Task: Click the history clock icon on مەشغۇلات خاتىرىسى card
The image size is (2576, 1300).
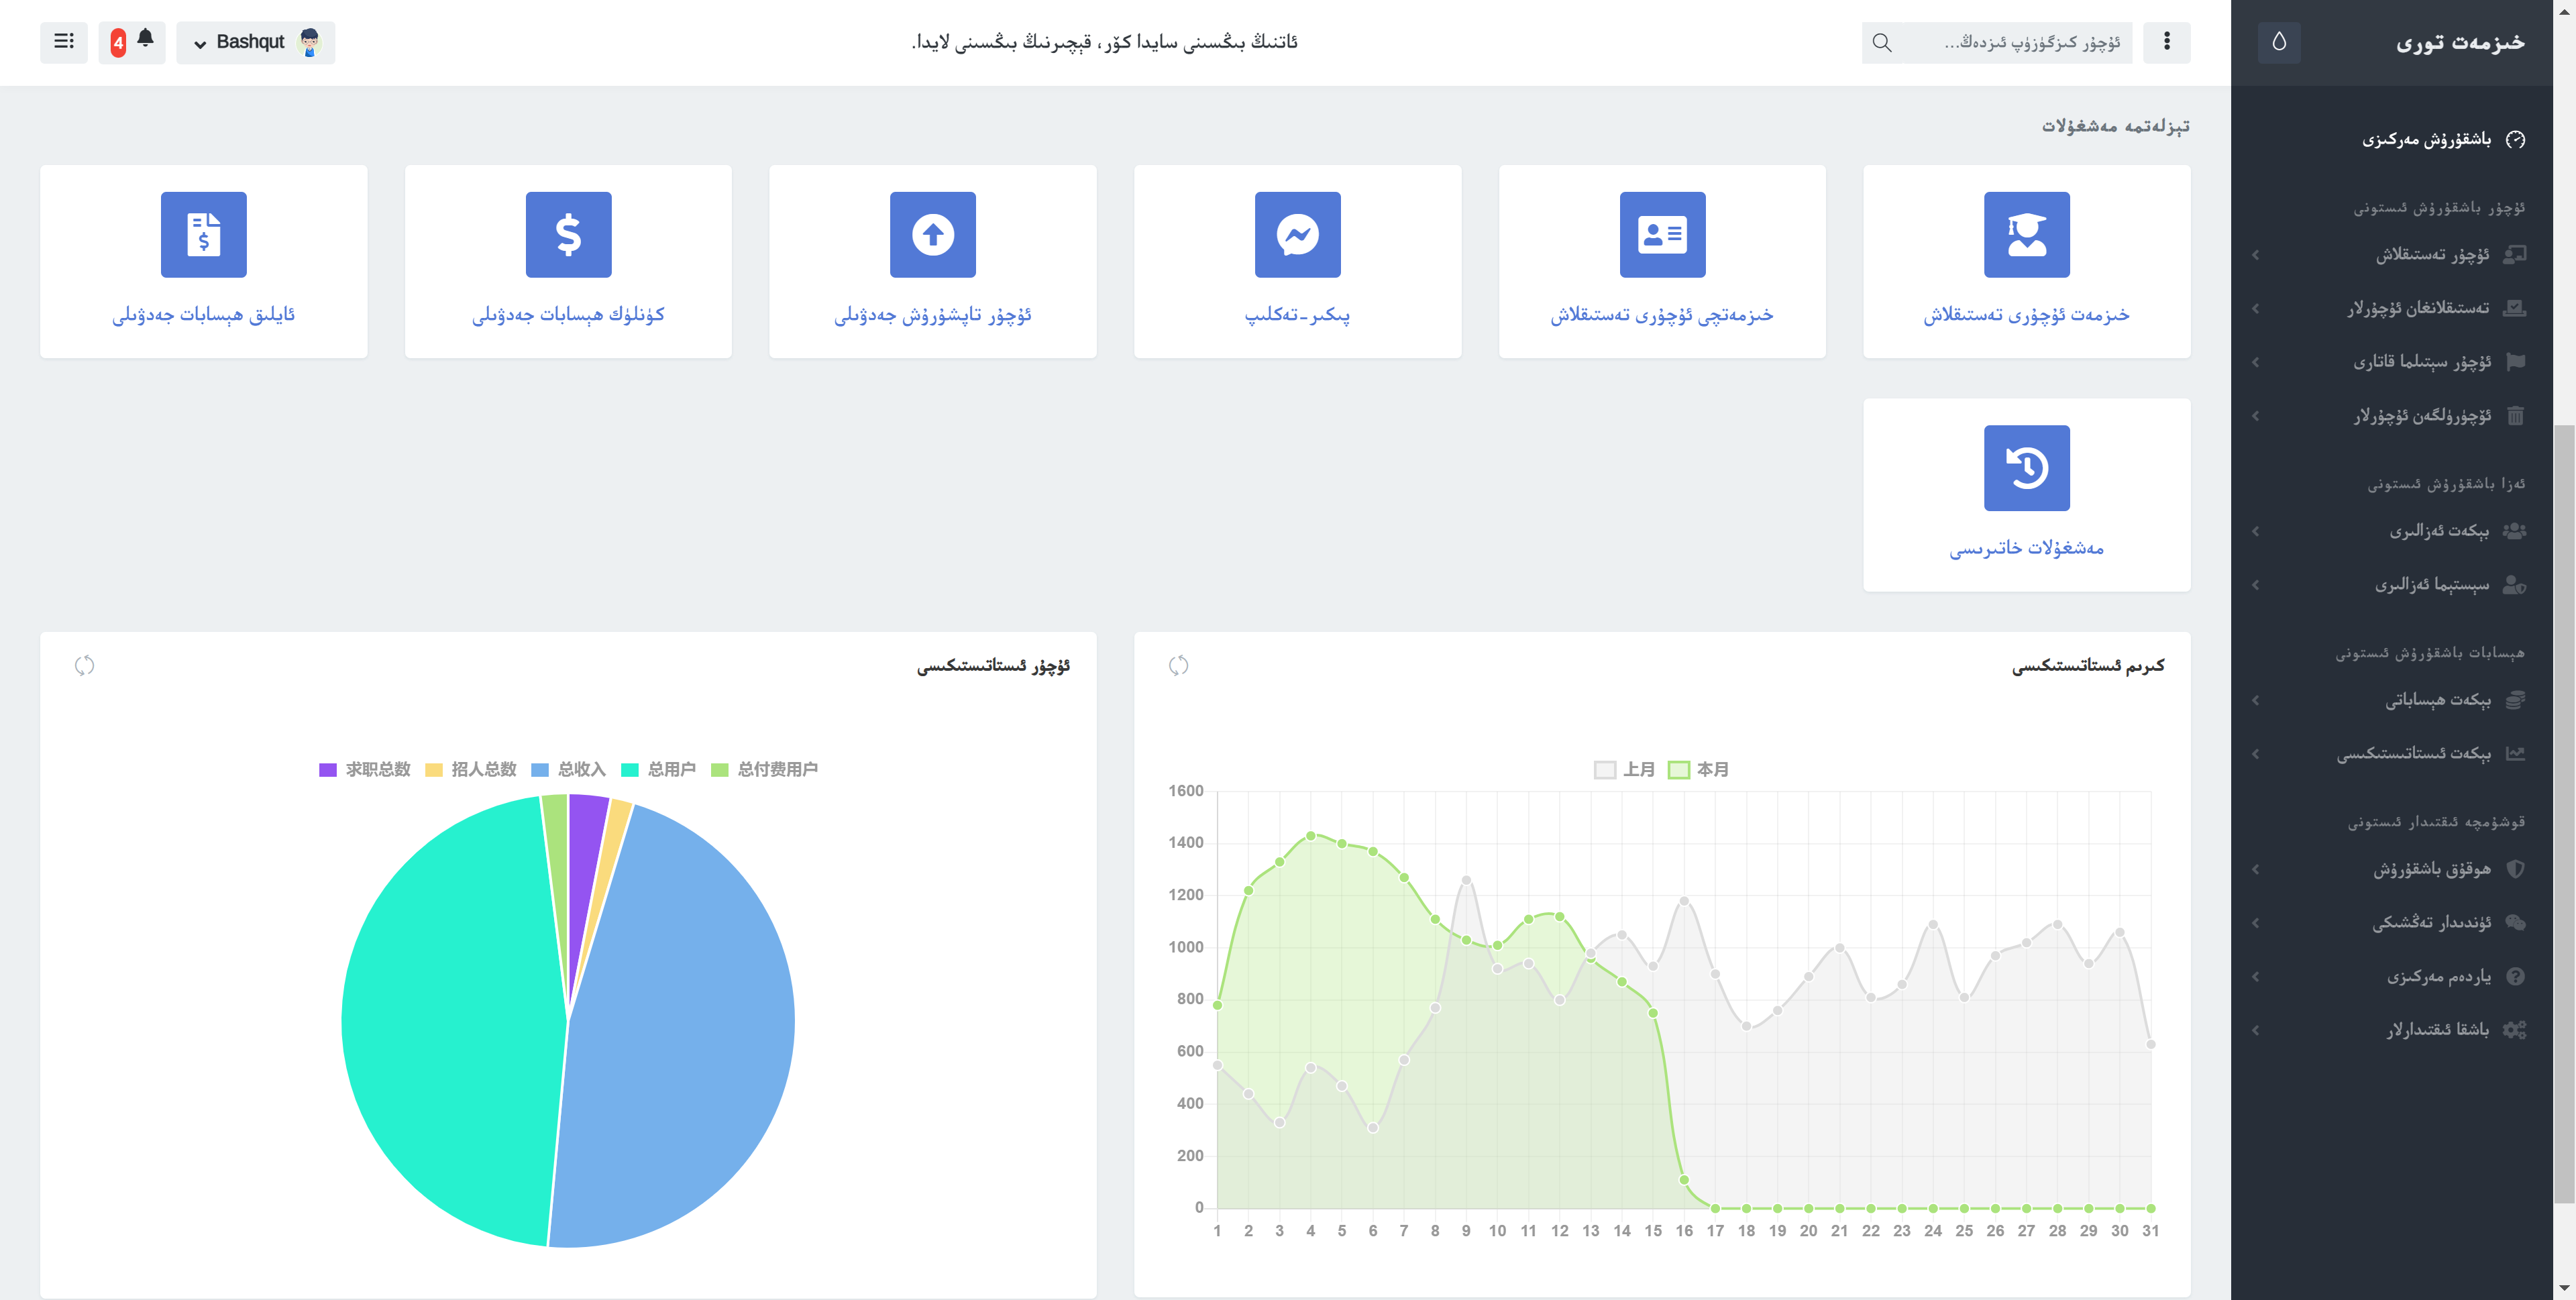Action: (2027, 468)
